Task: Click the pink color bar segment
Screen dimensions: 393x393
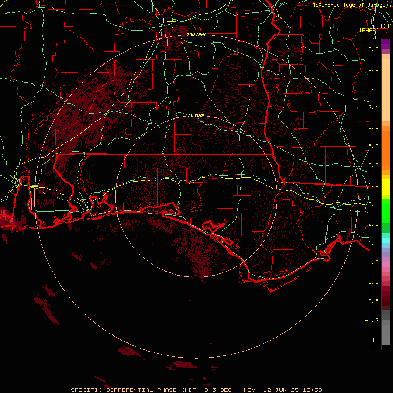Action: pyautogui.click(x=386, y=265)
